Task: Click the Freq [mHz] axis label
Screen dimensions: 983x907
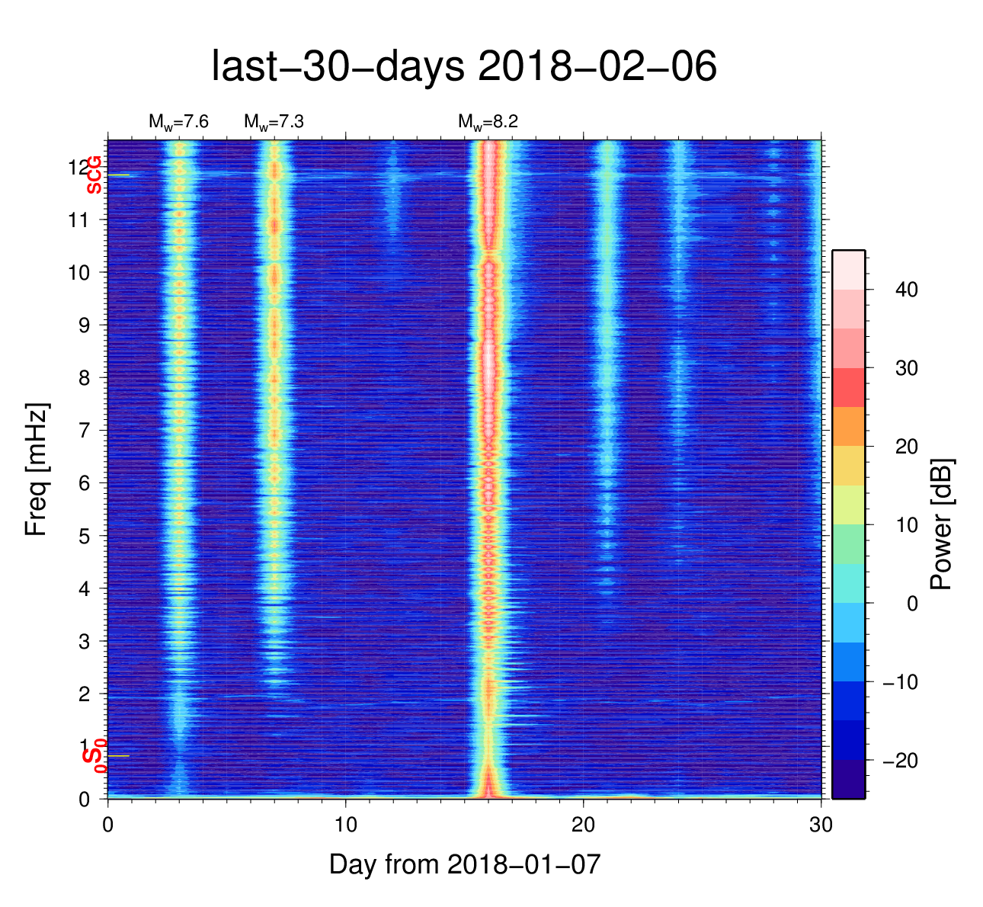Action: click(x=36, y=469)
